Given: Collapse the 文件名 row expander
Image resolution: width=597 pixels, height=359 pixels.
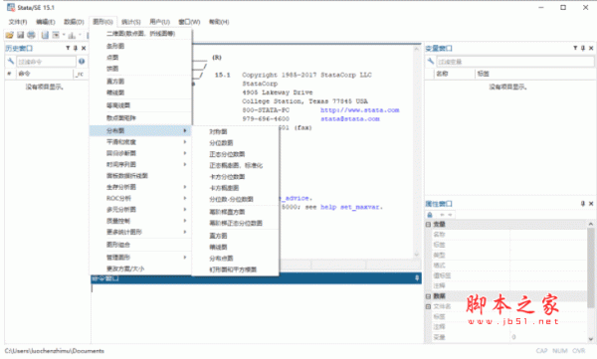Looking at the screenshot, I should [x=428, y=306].
